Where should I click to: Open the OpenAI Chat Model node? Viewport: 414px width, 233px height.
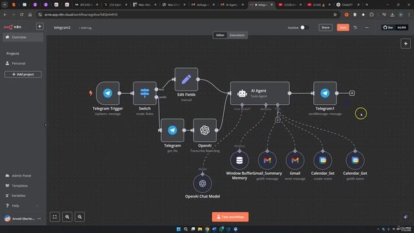click(x=202, y=183)
